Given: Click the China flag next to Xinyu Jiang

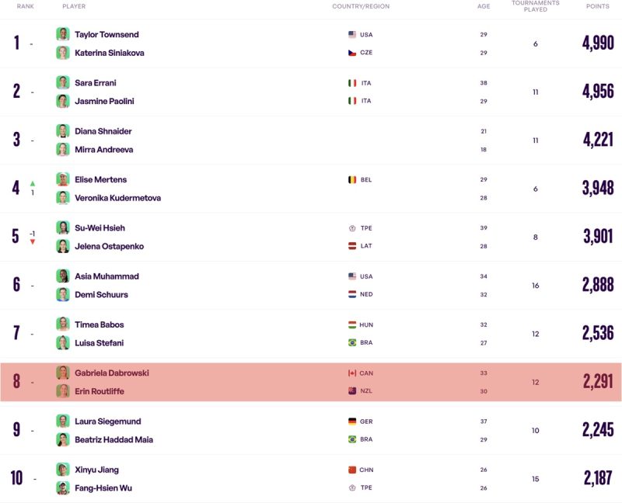Looking at the screenshot, I should pyautogui.click(x=352, y=470).
